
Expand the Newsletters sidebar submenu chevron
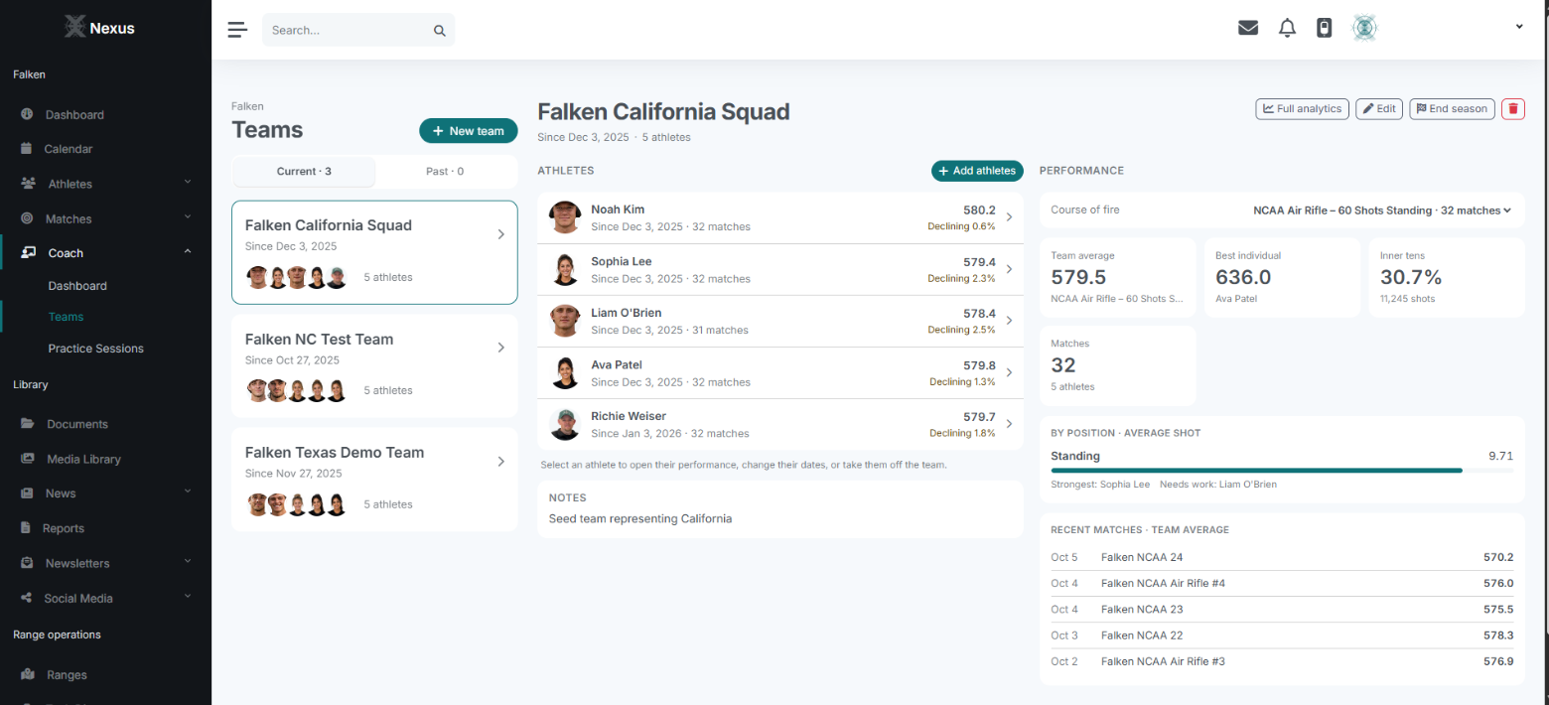[188, 562]
